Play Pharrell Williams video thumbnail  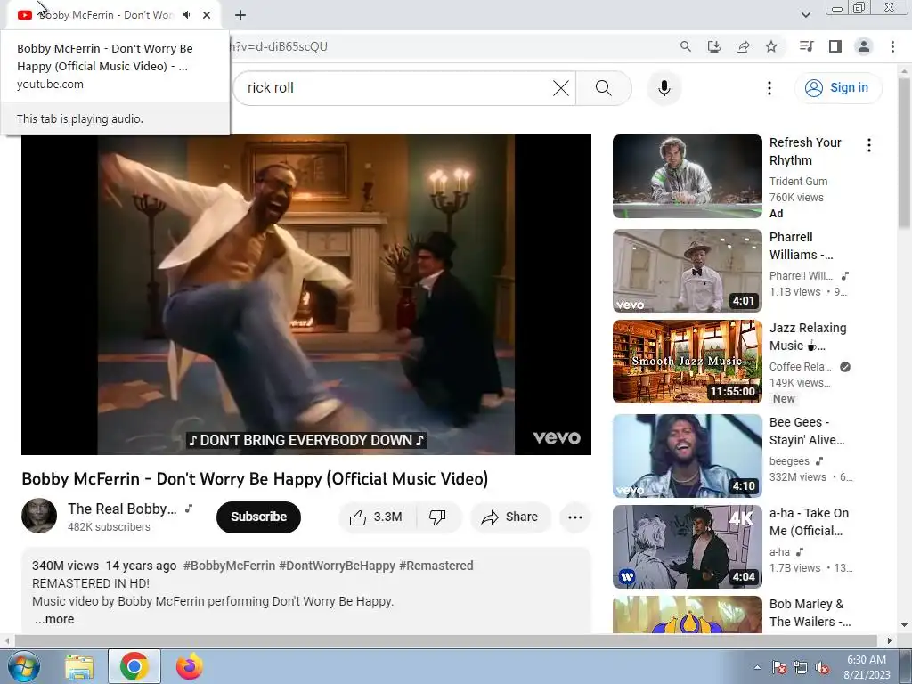pyautogui.click(x=687, y=271)
